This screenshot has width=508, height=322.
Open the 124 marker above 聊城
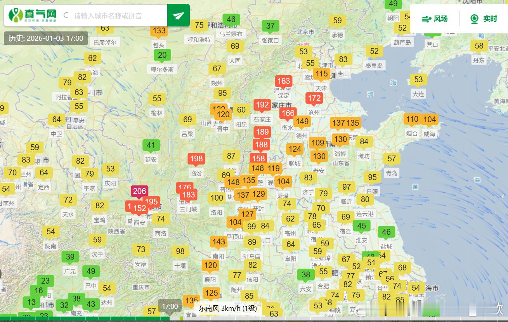295,150
